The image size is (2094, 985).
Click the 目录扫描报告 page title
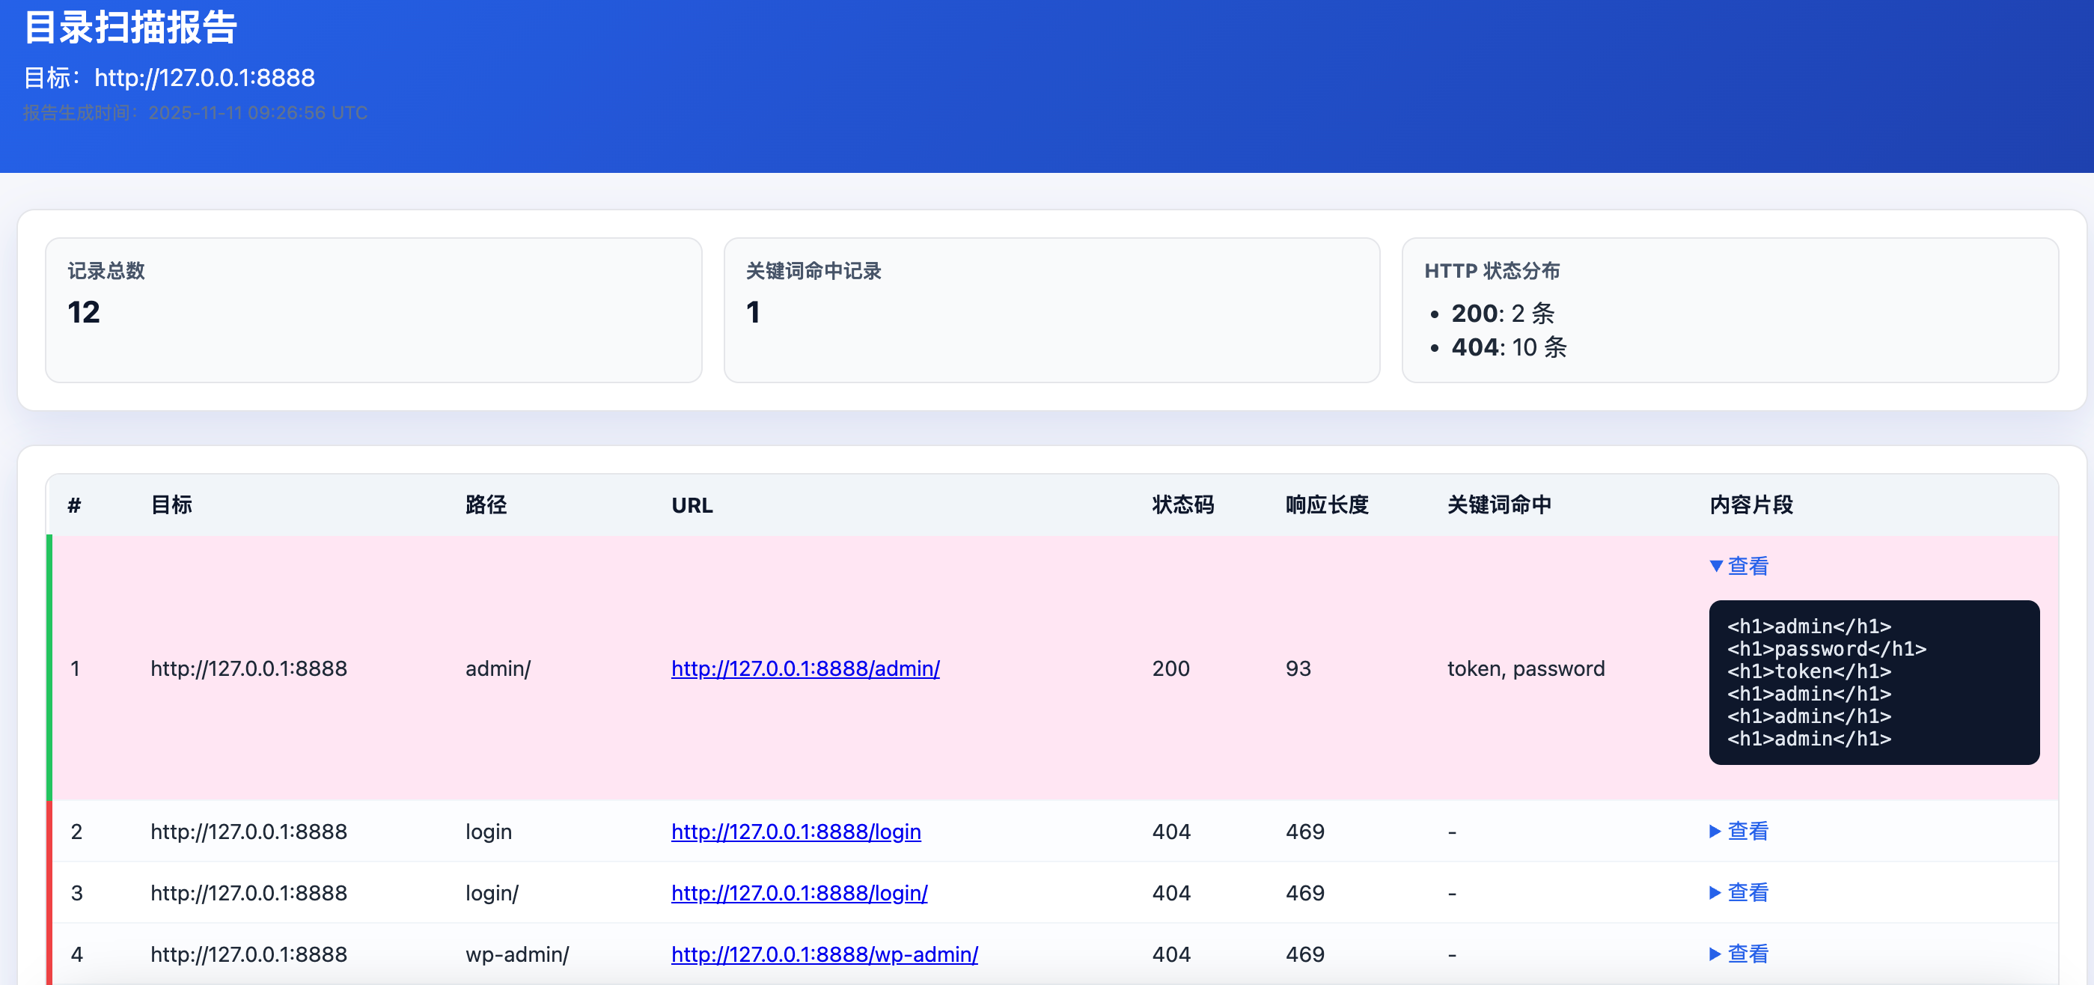click(130, 28)
